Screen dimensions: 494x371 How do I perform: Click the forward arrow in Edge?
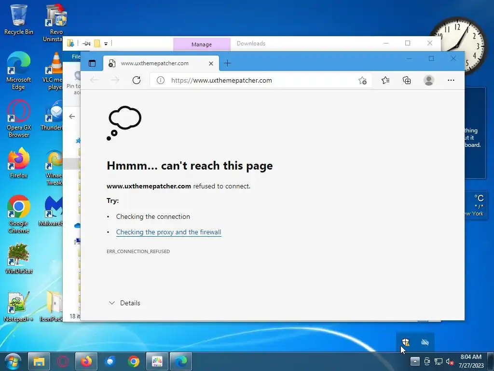pos(115,80)
